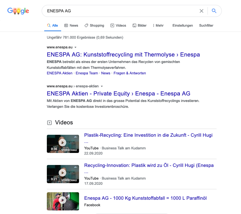This screenshot has height=214, width=241.
Task: Click the News tab newspaper icon
Action: (x=66, y=25)
